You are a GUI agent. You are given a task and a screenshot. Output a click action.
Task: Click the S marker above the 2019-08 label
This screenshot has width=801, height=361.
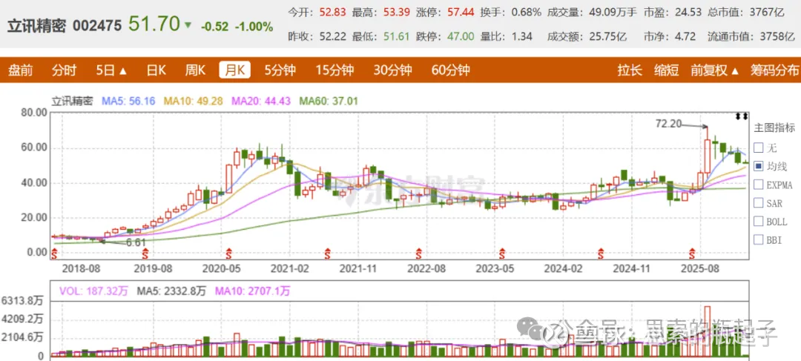tap(145, 252)
